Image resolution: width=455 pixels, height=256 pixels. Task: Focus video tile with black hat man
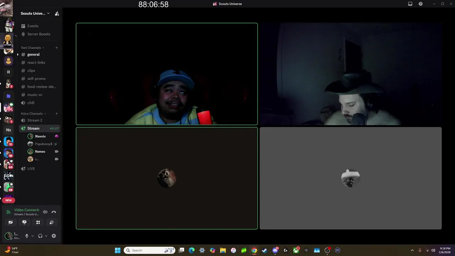point(350,74)
